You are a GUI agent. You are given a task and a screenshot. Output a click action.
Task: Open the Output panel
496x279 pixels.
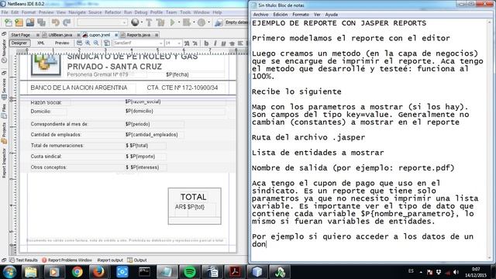[x=137, y=260]
